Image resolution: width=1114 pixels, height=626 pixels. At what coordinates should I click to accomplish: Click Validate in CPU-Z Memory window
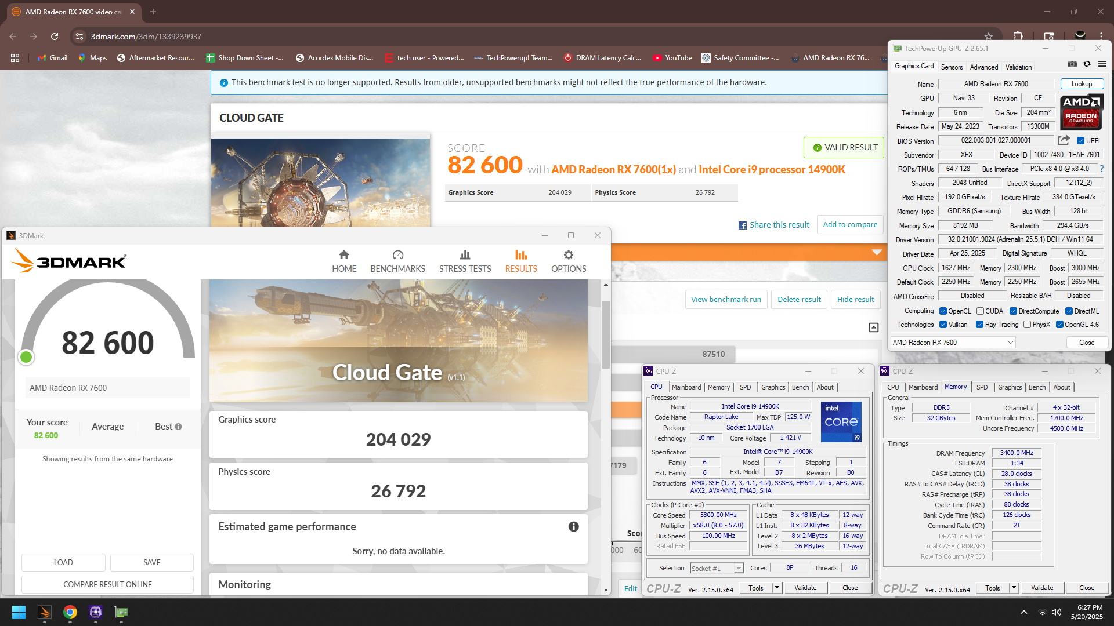tap(1041, 588)
